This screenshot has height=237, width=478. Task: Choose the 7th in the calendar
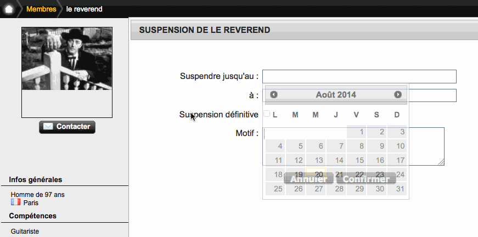[x=336, y=146]
